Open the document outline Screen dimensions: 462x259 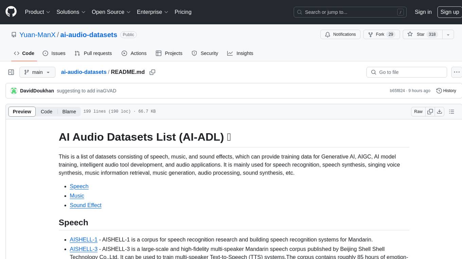pyautogui.click(x=451, y=112)
